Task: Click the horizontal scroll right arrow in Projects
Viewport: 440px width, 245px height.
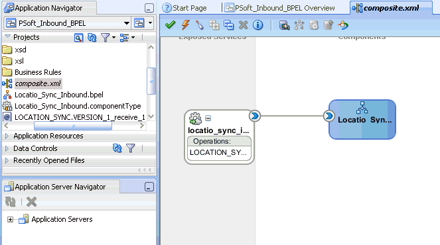Action: (x=142, y=126)
